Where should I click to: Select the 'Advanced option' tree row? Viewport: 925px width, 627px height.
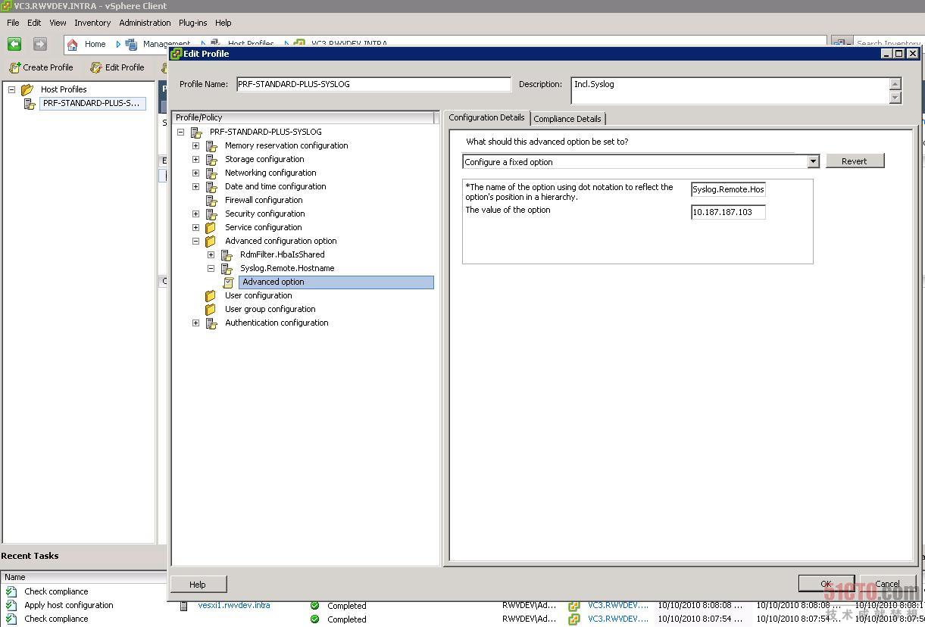[x=336, y=282]
